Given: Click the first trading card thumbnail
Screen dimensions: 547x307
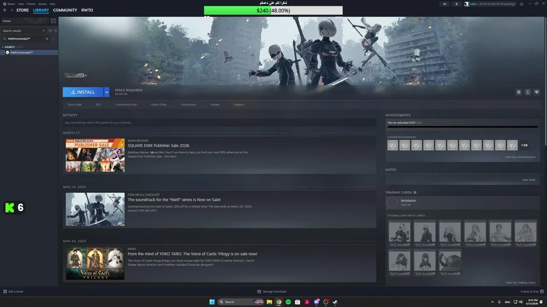Looking at the screenshot, I should click(400, 233).
